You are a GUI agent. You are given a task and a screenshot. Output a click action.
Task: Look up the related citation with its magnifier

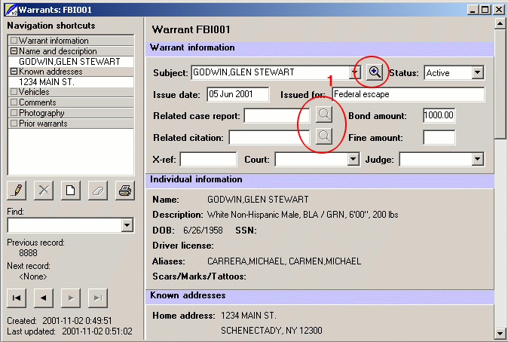(x=323, y=136)
